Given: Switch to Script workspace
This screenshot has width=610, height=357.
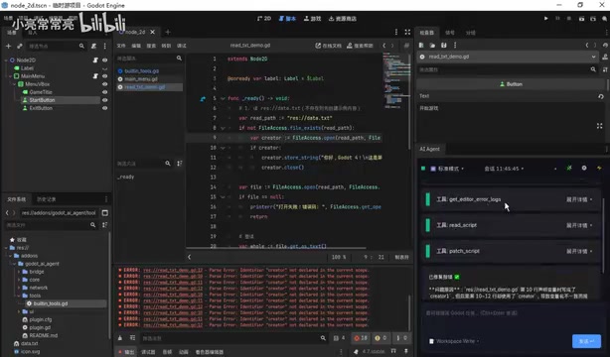Looking at the screenshot, I should coord(287,18).
